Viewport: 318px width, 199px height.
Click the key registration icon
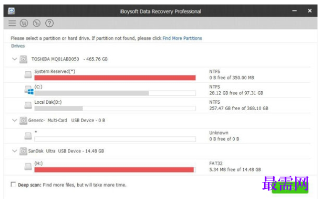(37, 23)
